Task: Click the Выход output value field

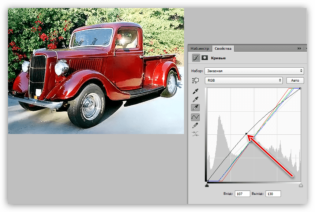Action: click(x=273, y=194)
